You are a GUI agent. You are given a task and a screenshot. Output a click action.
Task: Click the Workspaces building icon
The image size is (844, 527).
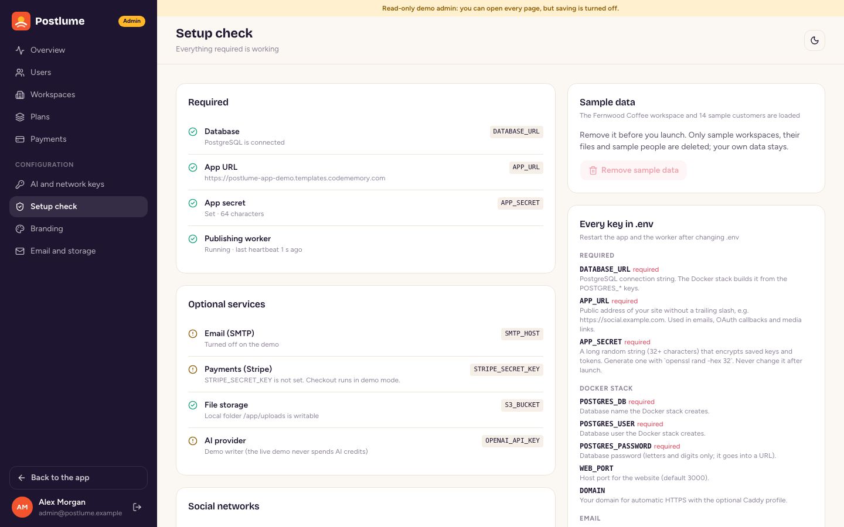point(20,95)
